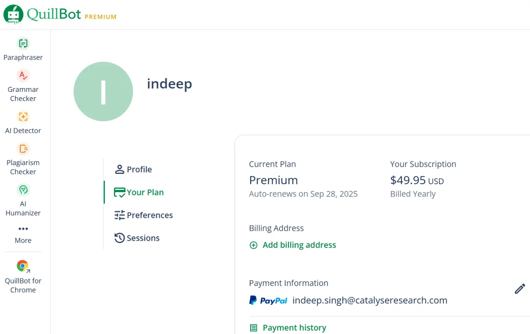
Task: Launch the AI Detector tool
Action: click(x=23, y=116)
